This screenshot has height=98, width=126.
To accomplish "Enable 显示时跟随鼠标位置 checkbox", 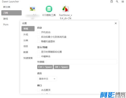I will pos(39,52).
